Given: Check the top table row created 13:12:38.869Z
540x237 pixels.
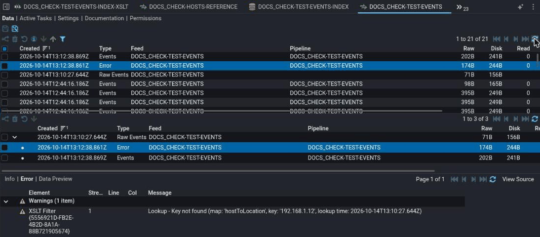Looking at the screenshot, I should point(5,56).
